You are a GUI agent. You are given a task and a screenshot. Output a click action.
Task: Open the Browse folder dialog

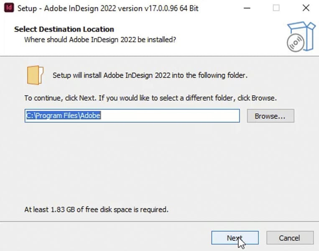coord(270,116)
